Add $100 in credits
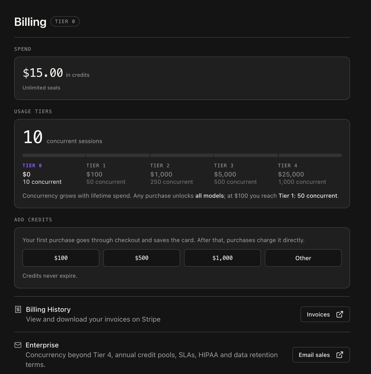 click(61, 258)
